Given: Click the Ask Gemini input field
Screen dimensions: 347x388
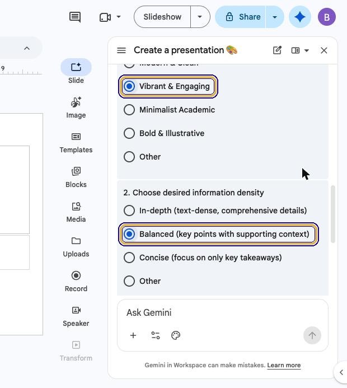Looking at the screenshot, I should 223,312.
